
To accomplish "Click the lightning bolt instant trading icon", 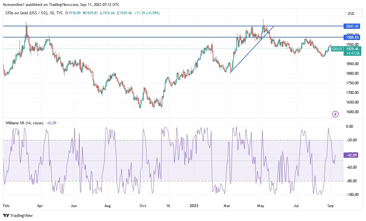I will tap(335, 114).
